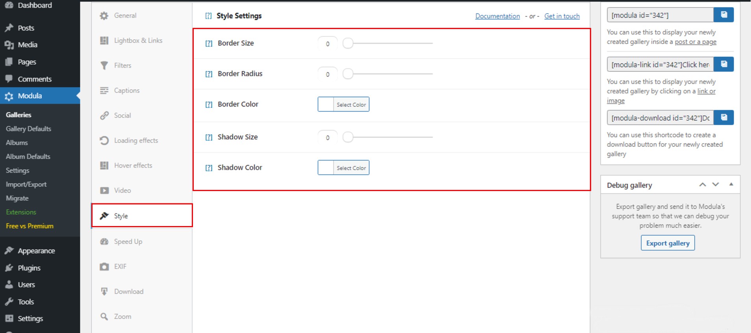Viewport: 751px width, 333px height.
Task: Open the Documentation link
Action: 497,16
